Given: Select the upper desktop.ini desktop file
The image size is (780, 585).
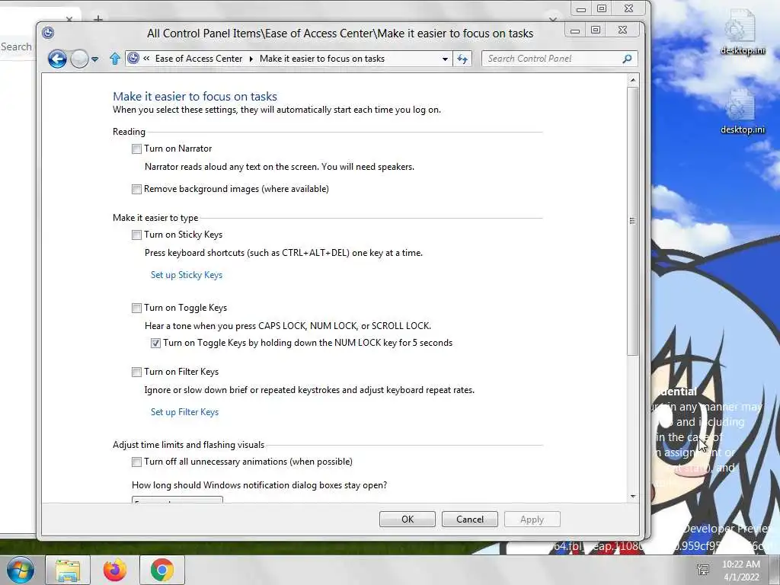Looking at the screenshot, I should coord(742,32).
